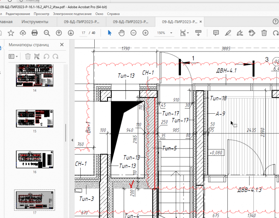Collapse the navigation pane arrow
Viewport: 279px width, 218px height.
(72, 140)
